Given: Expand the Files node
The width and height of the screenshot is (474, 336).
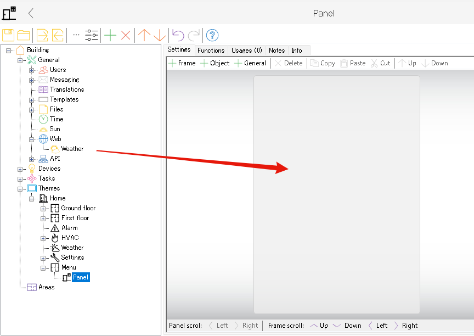Looking at the screenshot, I should tap(31, 110).
